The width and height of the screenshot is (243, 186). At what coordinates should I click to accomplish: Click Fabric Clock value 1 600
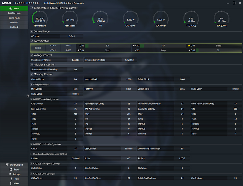pos(182,79)
